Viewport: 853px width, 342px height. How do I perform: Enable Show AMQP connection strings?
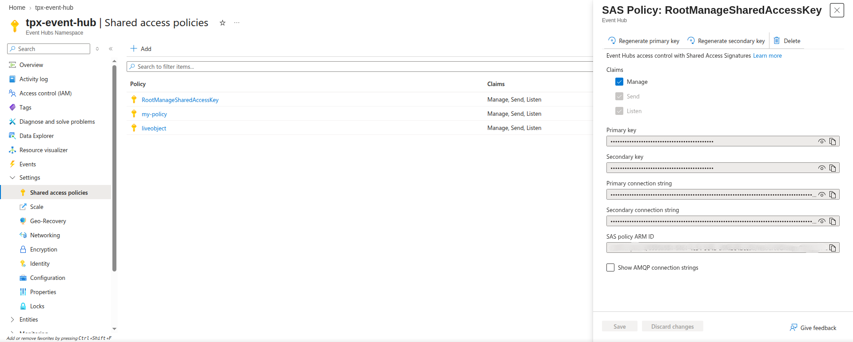610,267
